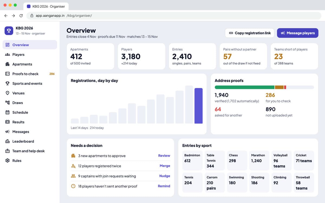This screenshot has width=325, height=203.
Task: Click the Shooting 186 tile
Action: point(259,183)
